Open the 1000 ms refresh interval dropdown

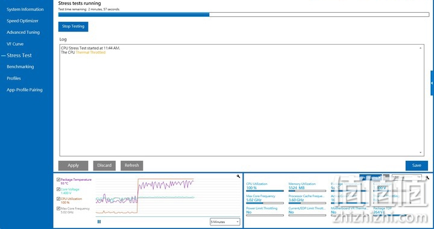[407, 177]
